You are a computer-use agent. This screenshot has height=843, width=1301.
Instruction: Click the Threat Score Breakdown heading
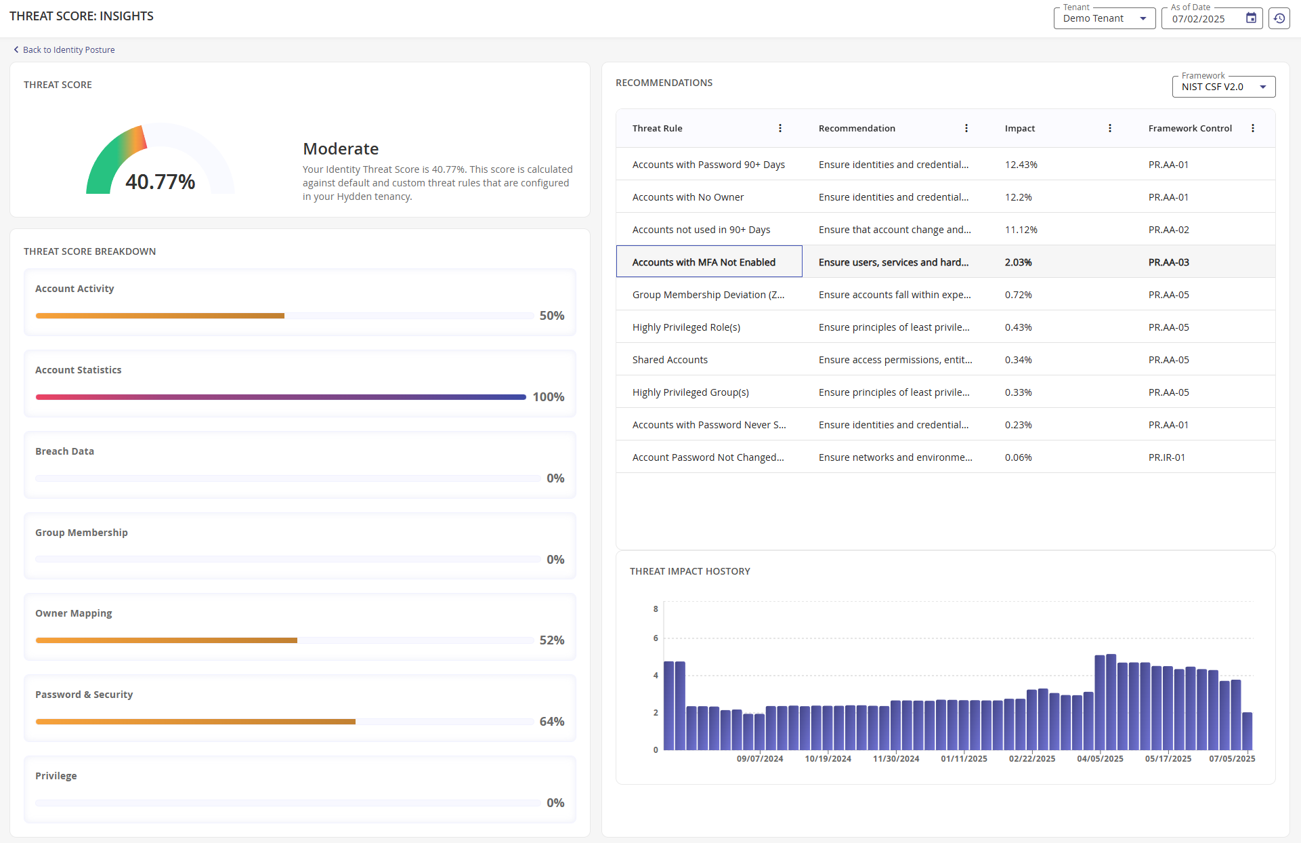[x=89, y=251]
